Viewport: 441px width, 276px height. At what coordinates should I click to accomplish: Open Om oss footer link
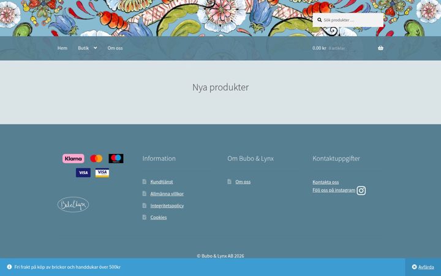click(x=243, y=182)
